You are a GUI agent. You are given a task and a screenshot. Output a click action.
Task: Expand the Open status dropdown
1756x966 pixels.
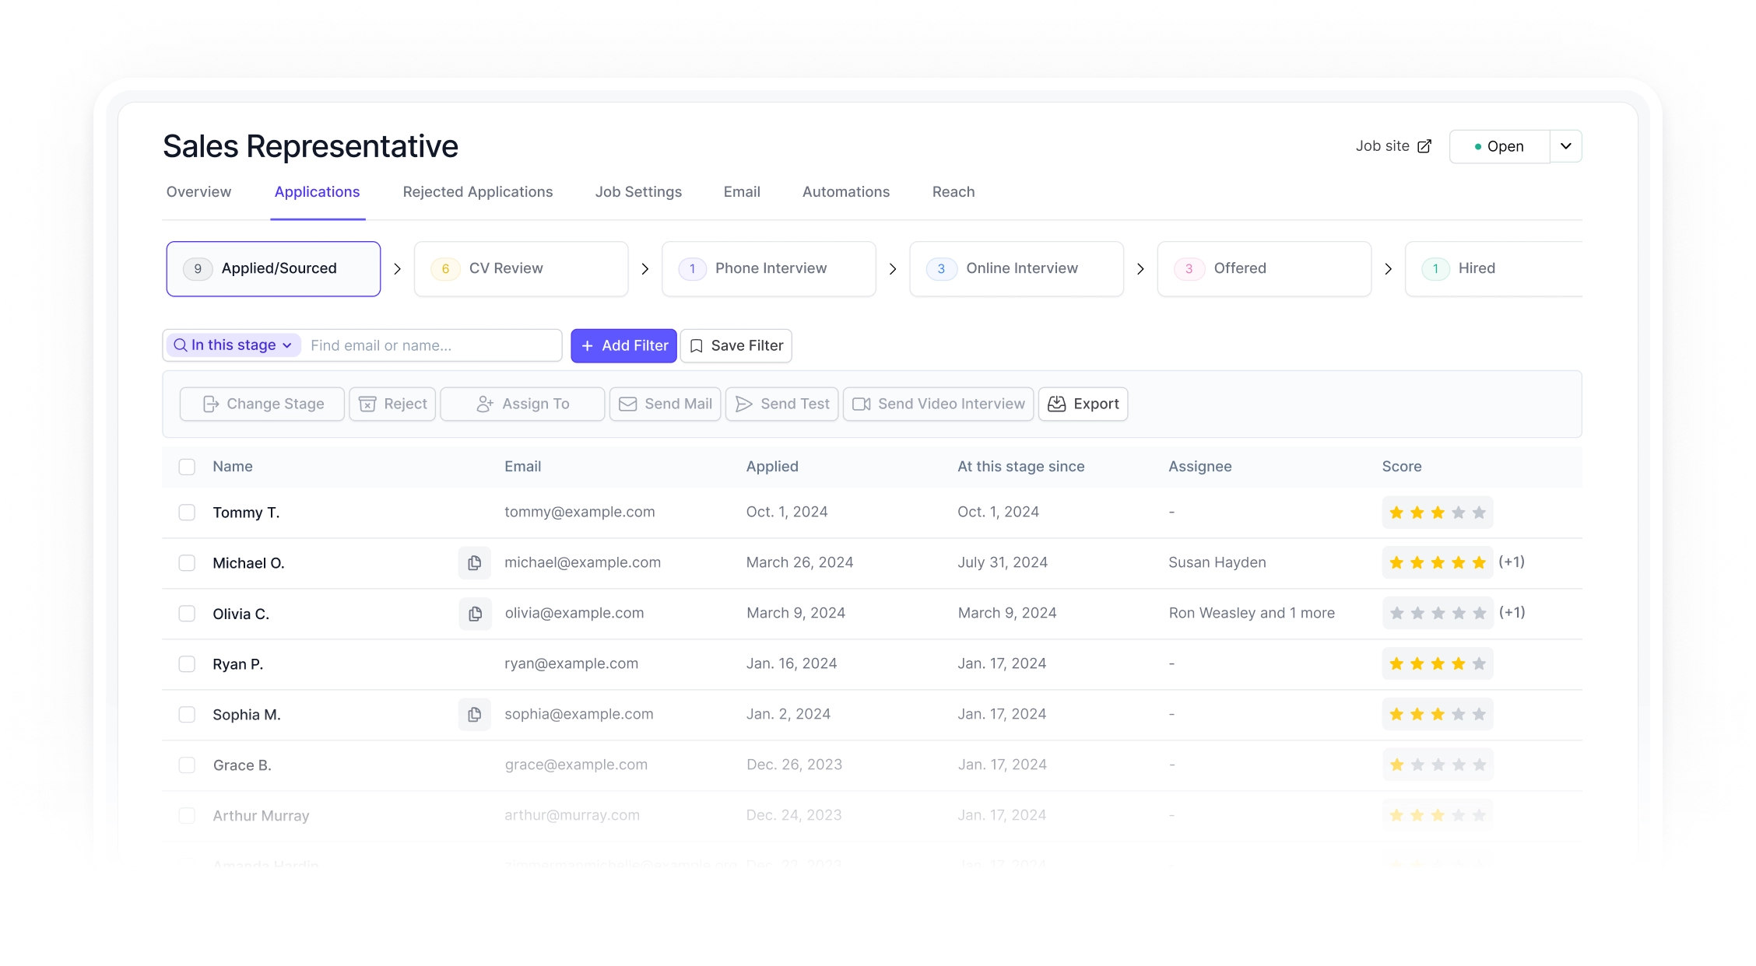click(1565, 145)
